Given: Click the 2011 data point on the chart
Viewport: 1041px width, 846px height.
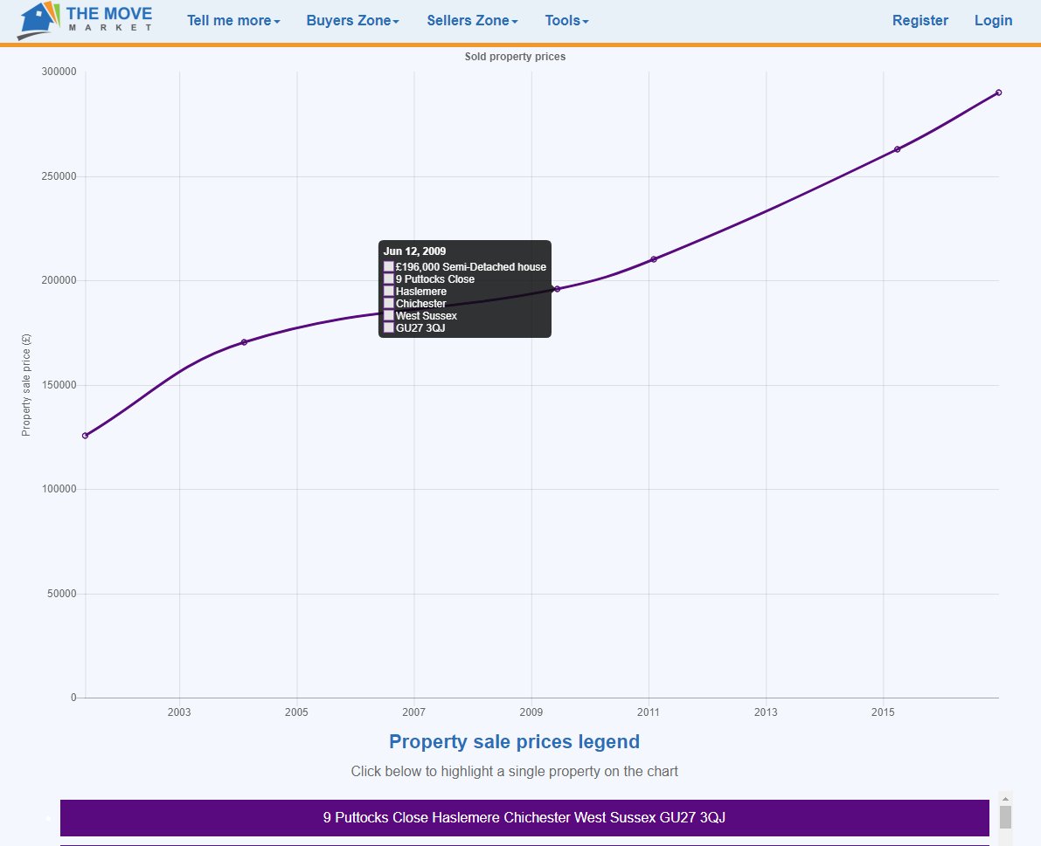Looking at the screenshot, I should pyautogui.click(x=652, y=258).
